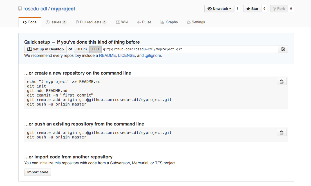Click the repository book icon beside rosedu-cdl

pyautogui.click(x=20, y=9)
